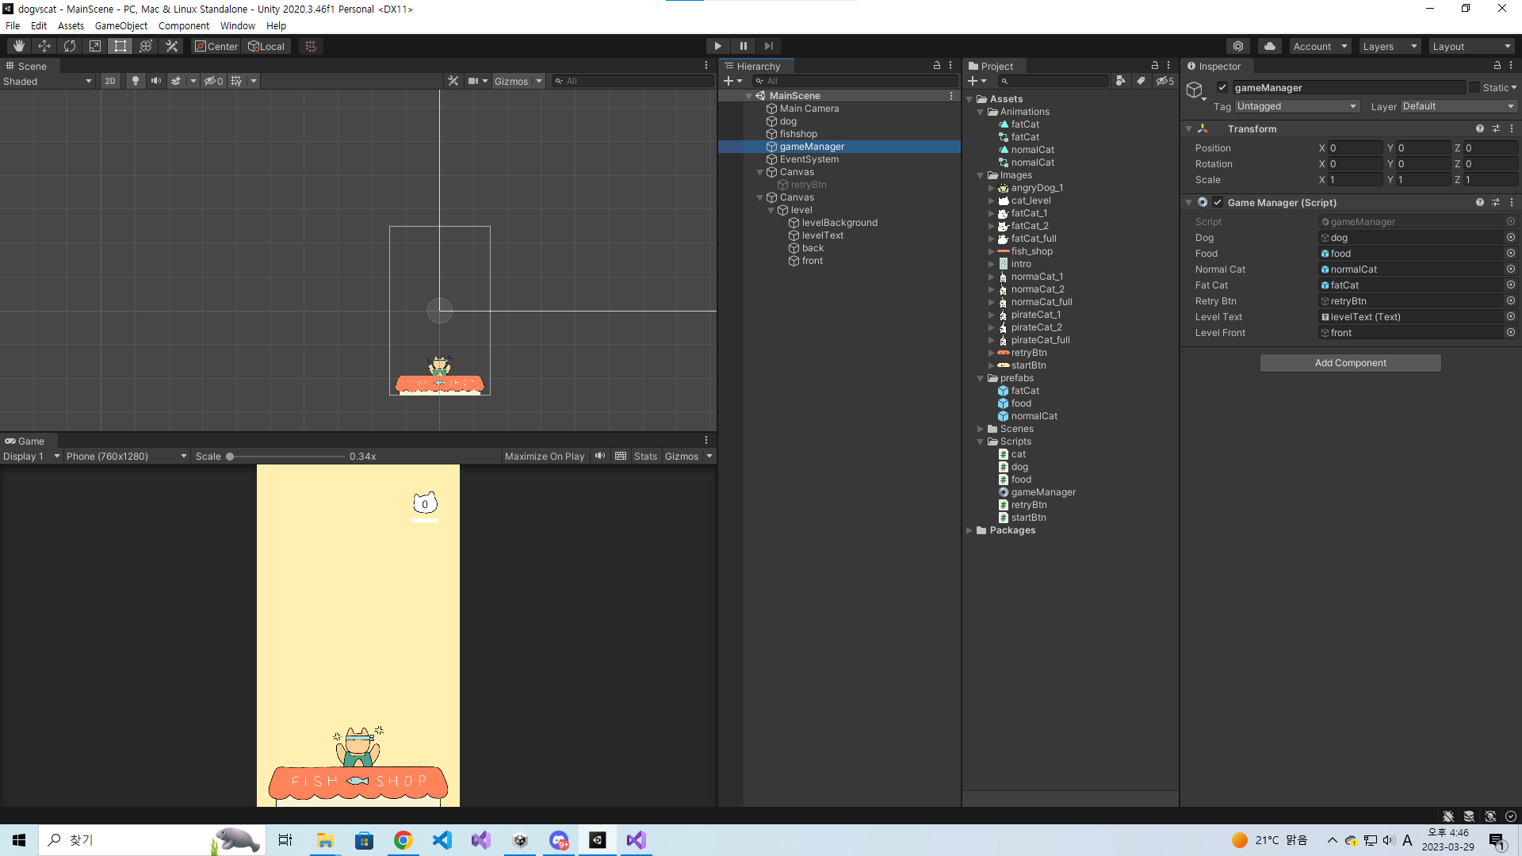Toggle Center pivot mode button
This screenshot has width=1522, height=856.
216,46
